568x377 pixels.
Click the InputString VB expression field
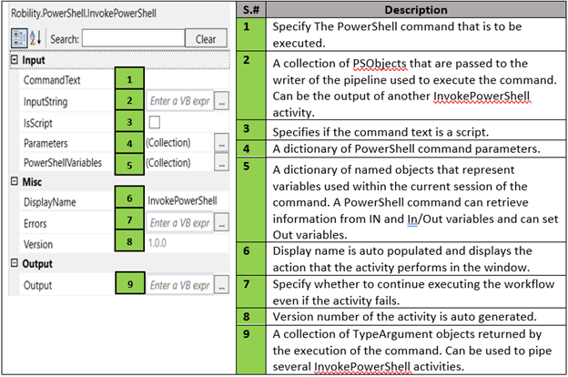click(178, 101)
